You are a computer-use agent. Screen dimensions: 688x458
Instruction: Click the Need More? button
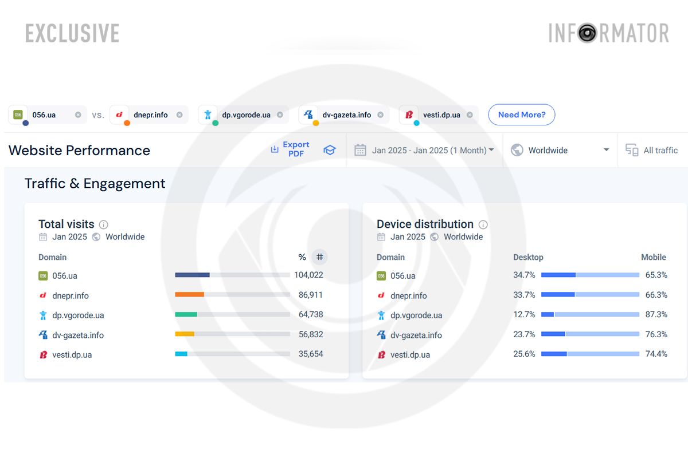(x=521, y=114)
